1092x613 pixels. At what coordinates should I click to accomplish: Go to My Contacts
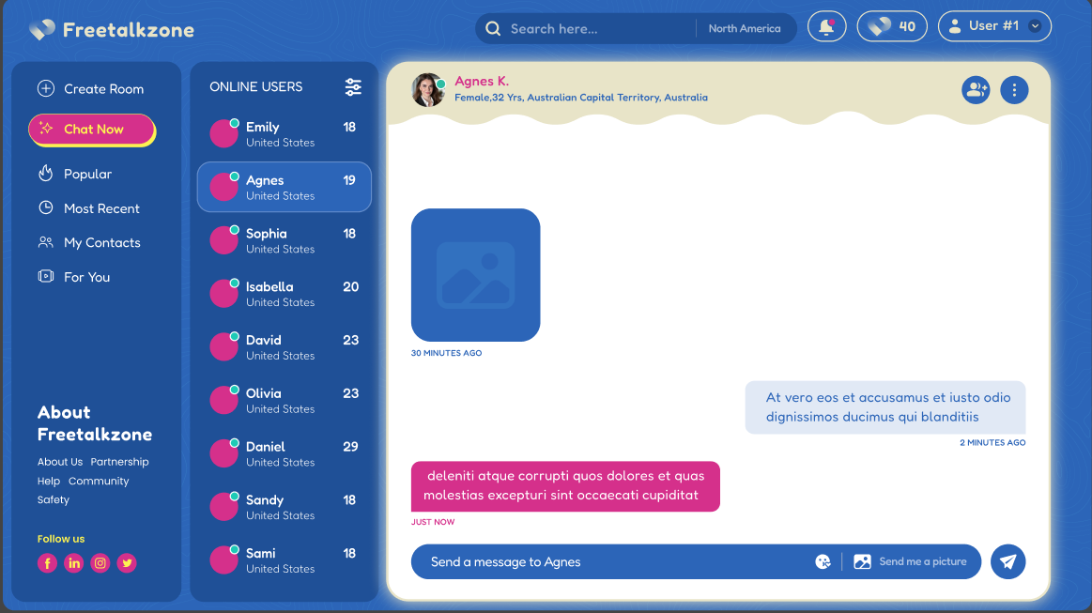[101, 243]
